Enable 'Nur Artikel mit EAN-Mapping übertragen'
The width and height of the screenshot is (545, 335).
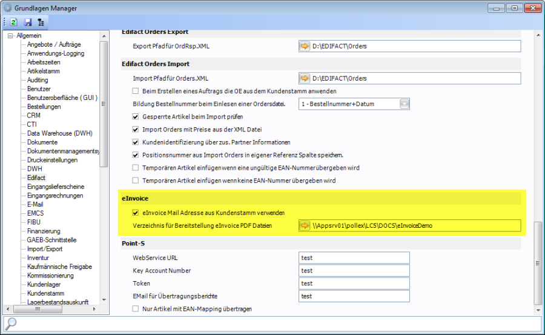[x=136, y=309]
